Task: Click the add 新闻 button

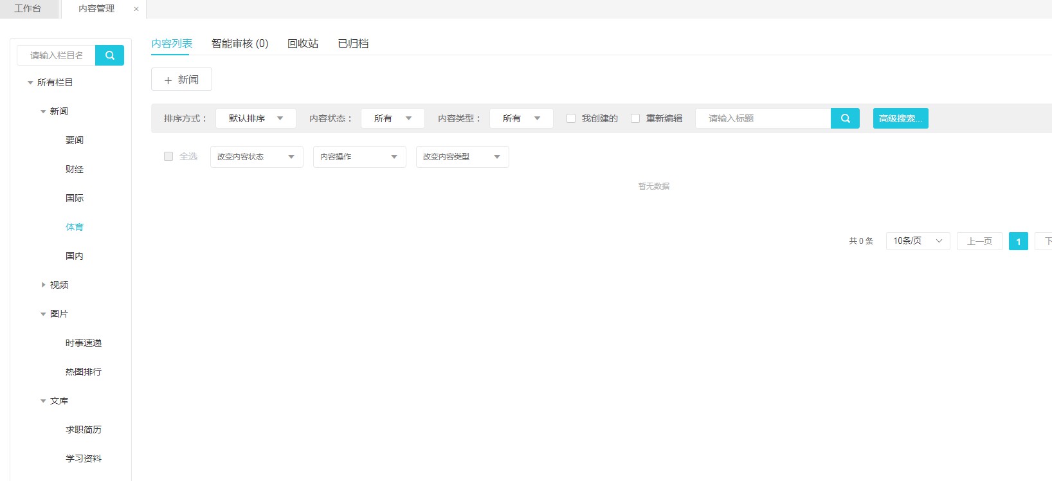Action: (x=181, y=80)
